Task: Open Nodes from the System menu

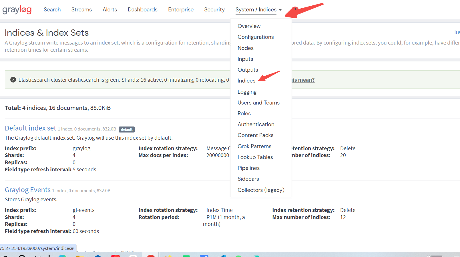Action: [x=246, y=48]
